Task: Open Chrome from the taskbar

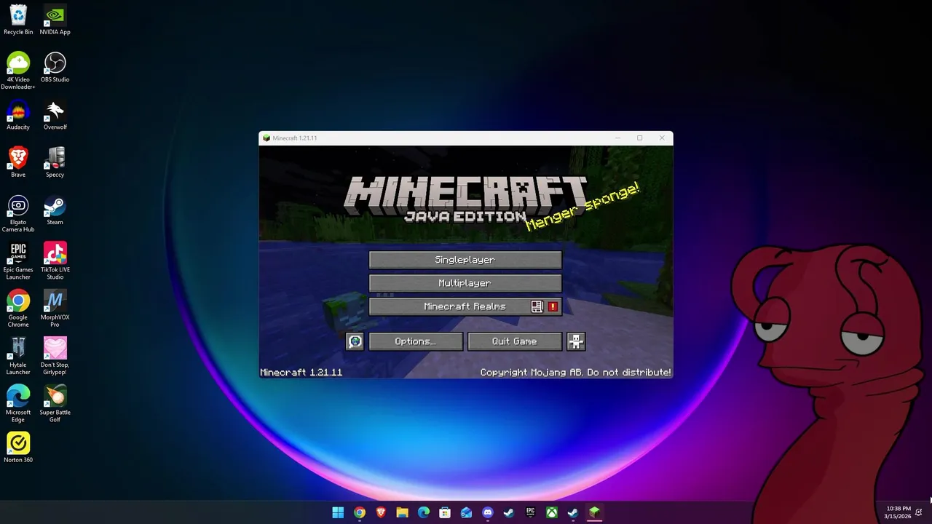Action: pyautogui.click(x=360, y=513)
